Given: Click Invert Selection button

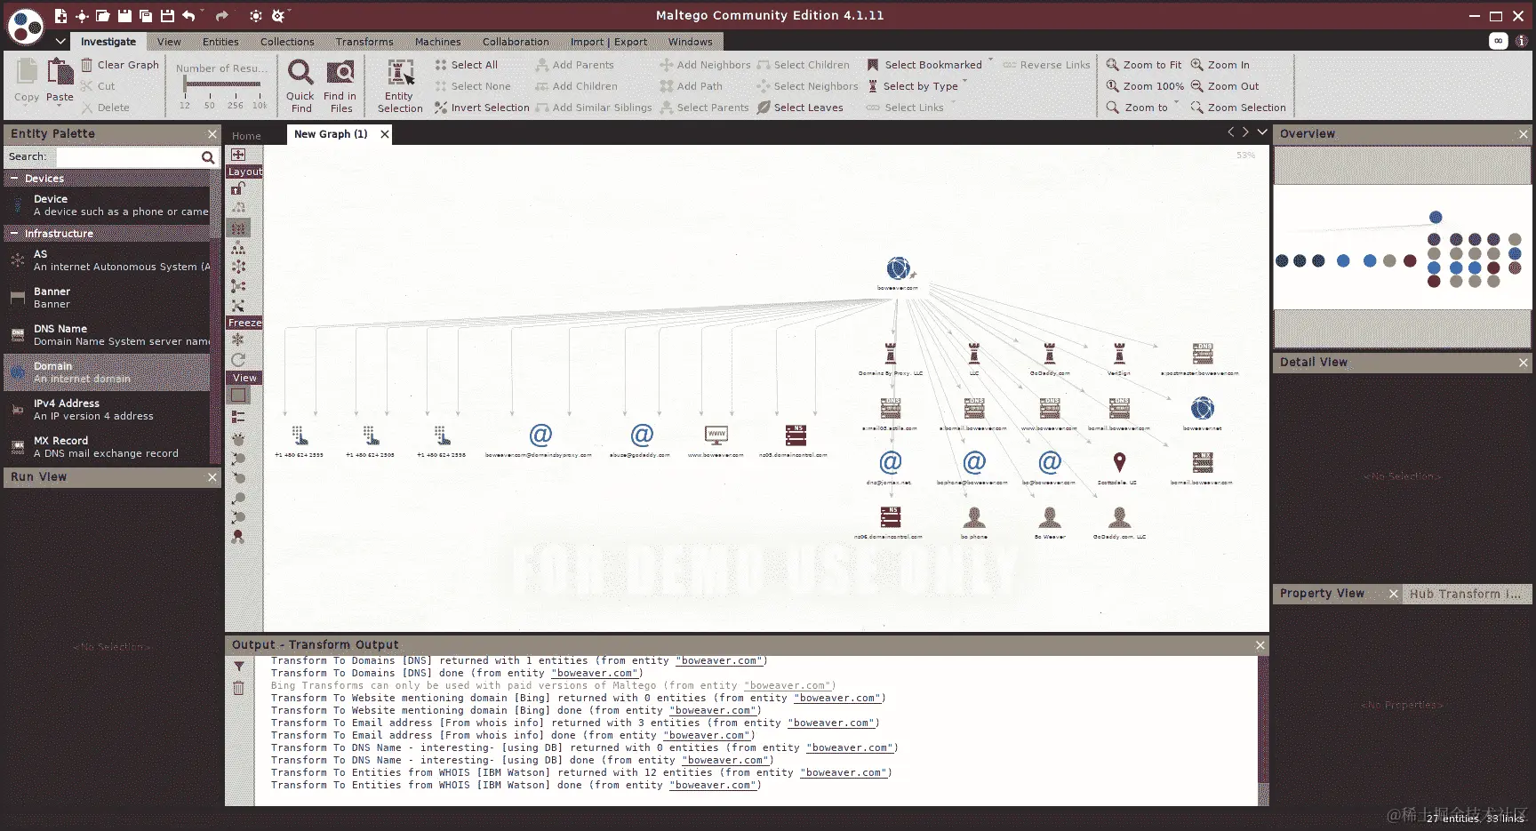Looking at the screenshot, I should click(482, 108).
